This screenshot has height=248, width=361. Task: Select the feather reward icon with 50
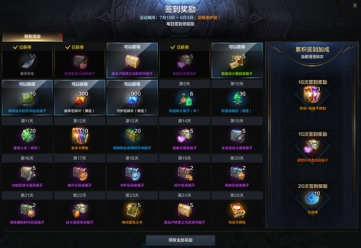point(28,62)
